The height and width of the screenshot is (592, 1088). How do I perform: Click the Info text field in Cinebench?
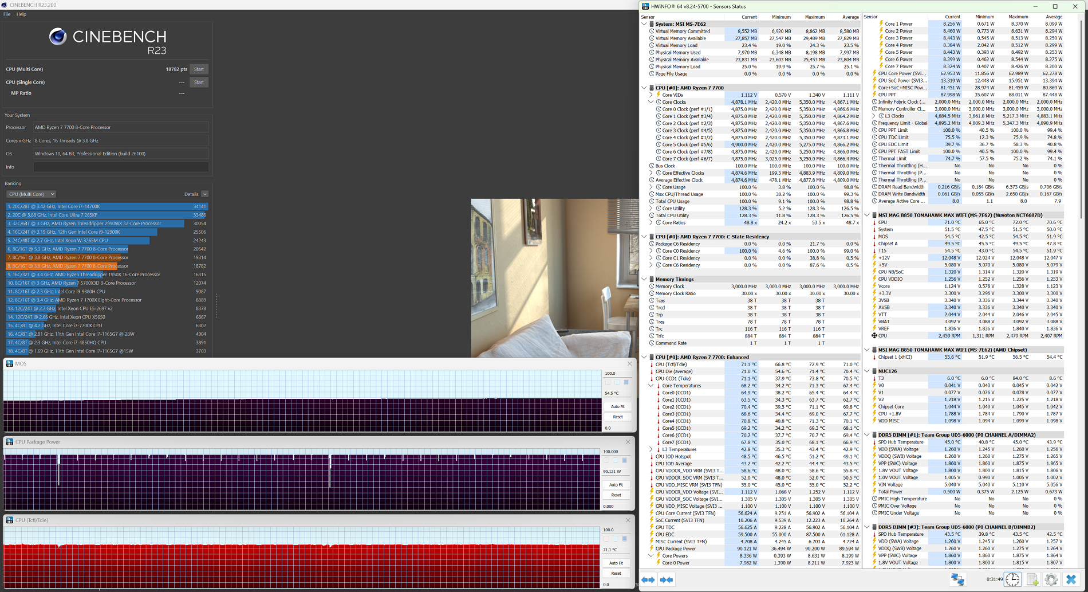point(121,167)
